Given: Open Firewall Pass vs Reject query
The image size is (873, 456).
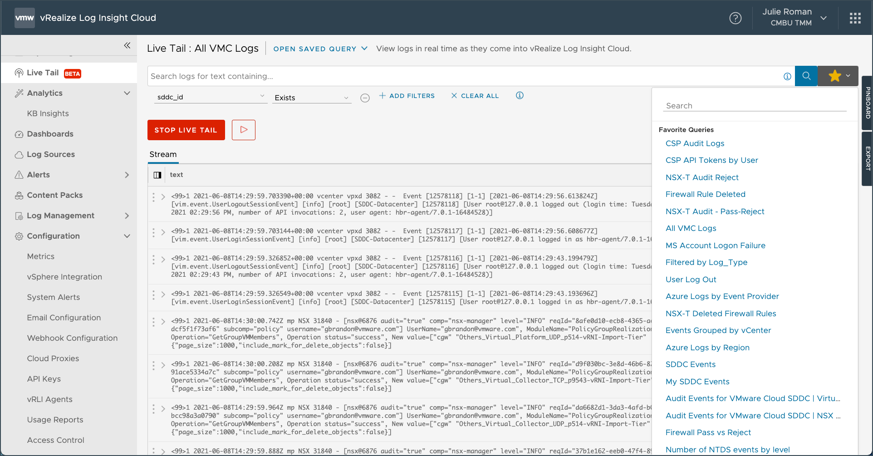Looking at the screenshot, I should click(708, 432).
